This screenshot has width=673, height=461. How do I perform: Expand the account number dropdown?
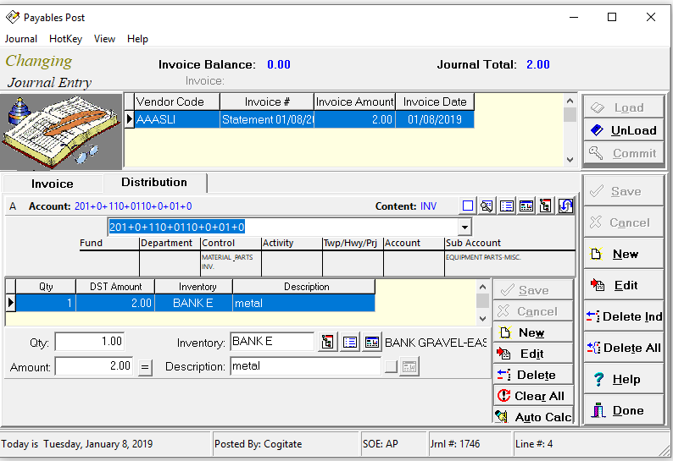(x=464, y=227)
